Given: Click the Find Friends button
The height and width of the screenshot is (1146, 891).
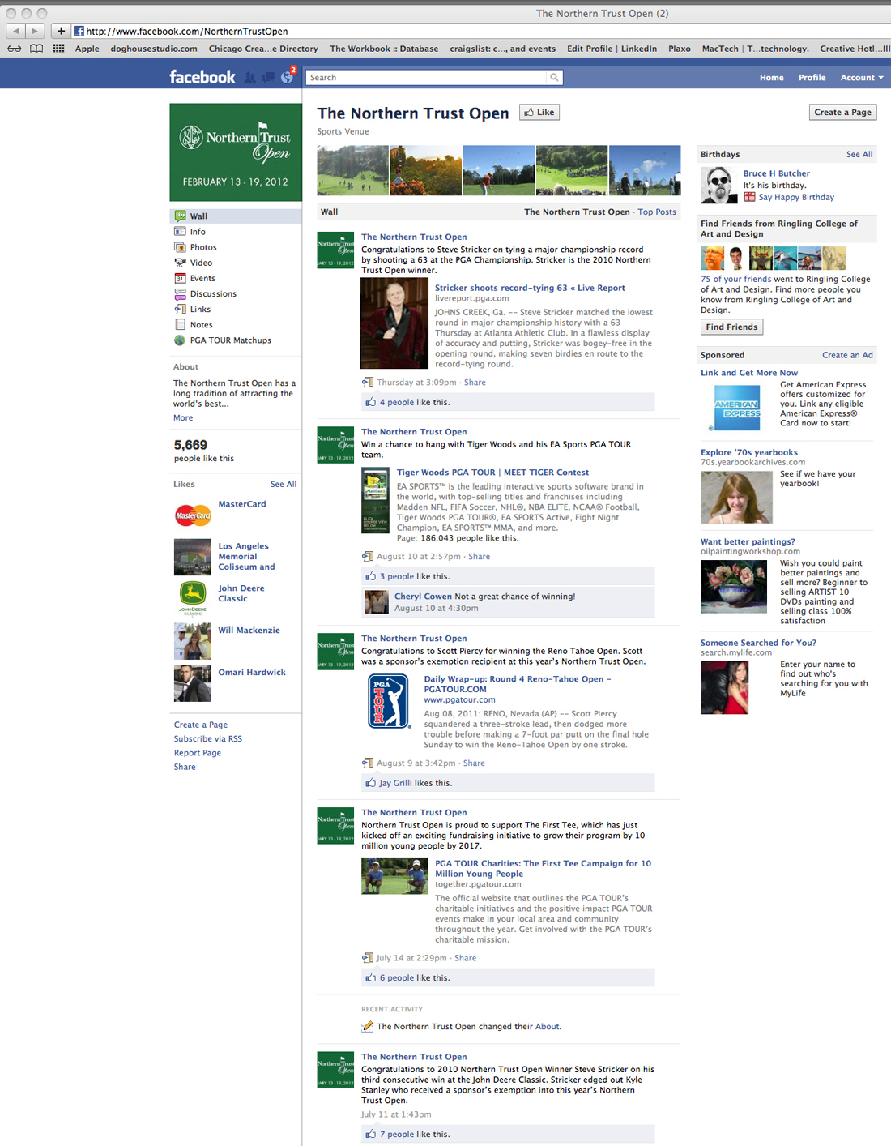Looking at the screenshot, I should [731, 327].
